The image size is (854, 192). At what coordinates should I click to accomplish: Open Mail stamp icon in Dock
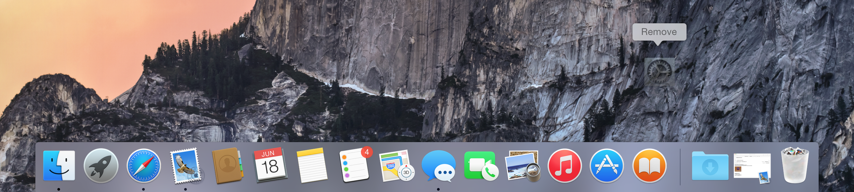tap(186, 166)
